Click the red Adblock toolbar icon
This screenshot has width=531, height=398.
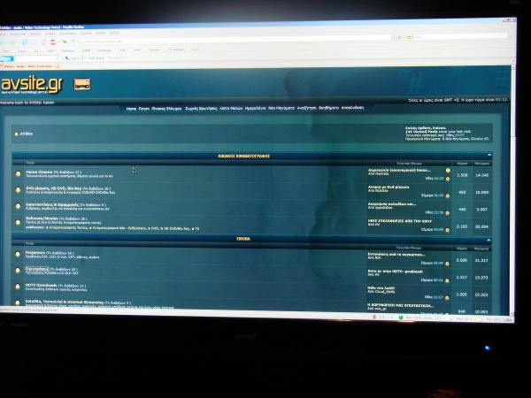tap(53, 42)
